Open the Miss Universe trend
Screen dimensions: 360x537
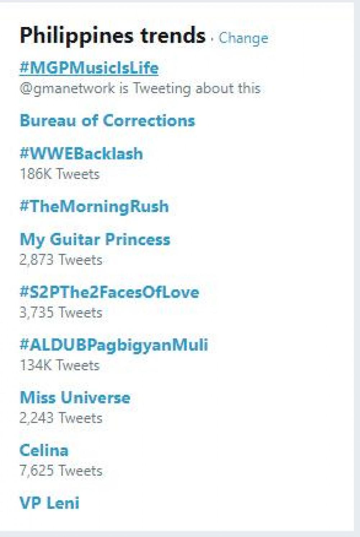[x=75, y=397]
